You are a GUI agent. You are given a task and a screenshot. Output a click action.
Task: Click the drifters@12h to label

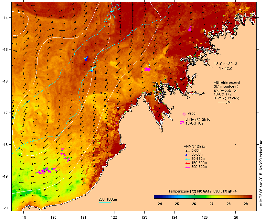(x=198, y=119)
